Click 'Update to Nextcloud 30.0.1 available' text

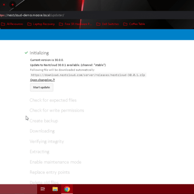click(55, 65)
